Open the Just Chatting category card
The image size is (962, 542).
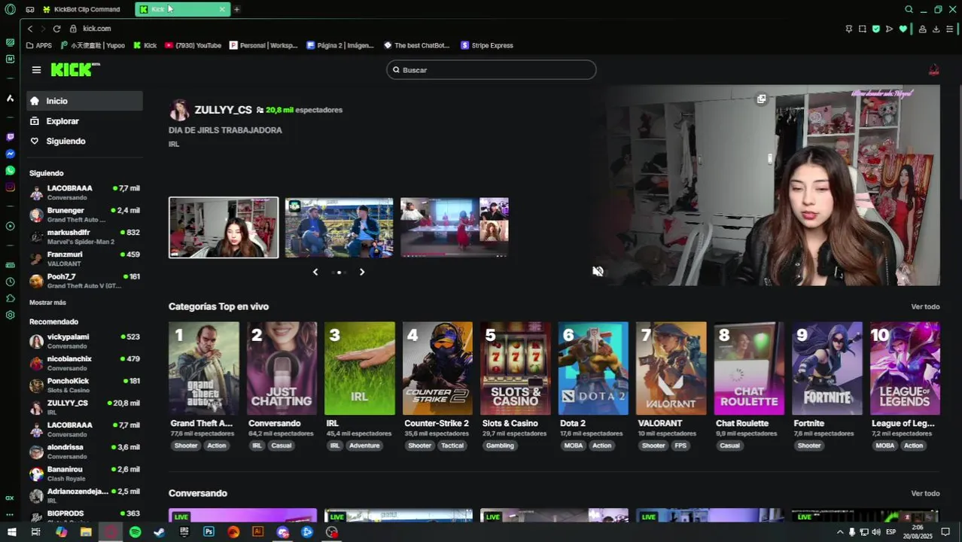click(x=282, y=369)
